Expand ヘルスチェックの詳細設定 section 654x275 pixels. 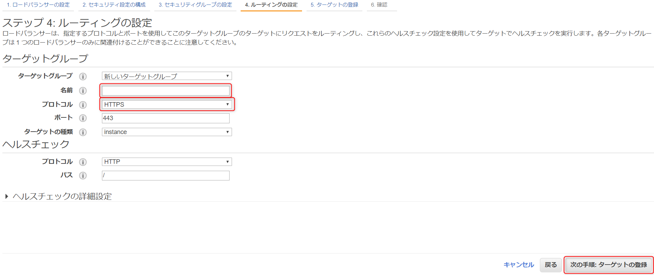point(58,196)
